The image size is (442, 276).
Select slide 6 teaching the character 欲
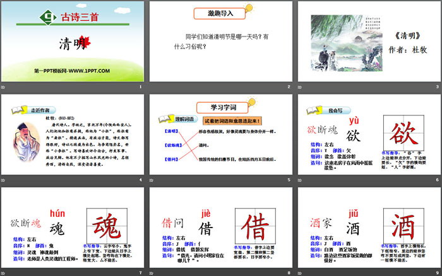tap(369, 134)
